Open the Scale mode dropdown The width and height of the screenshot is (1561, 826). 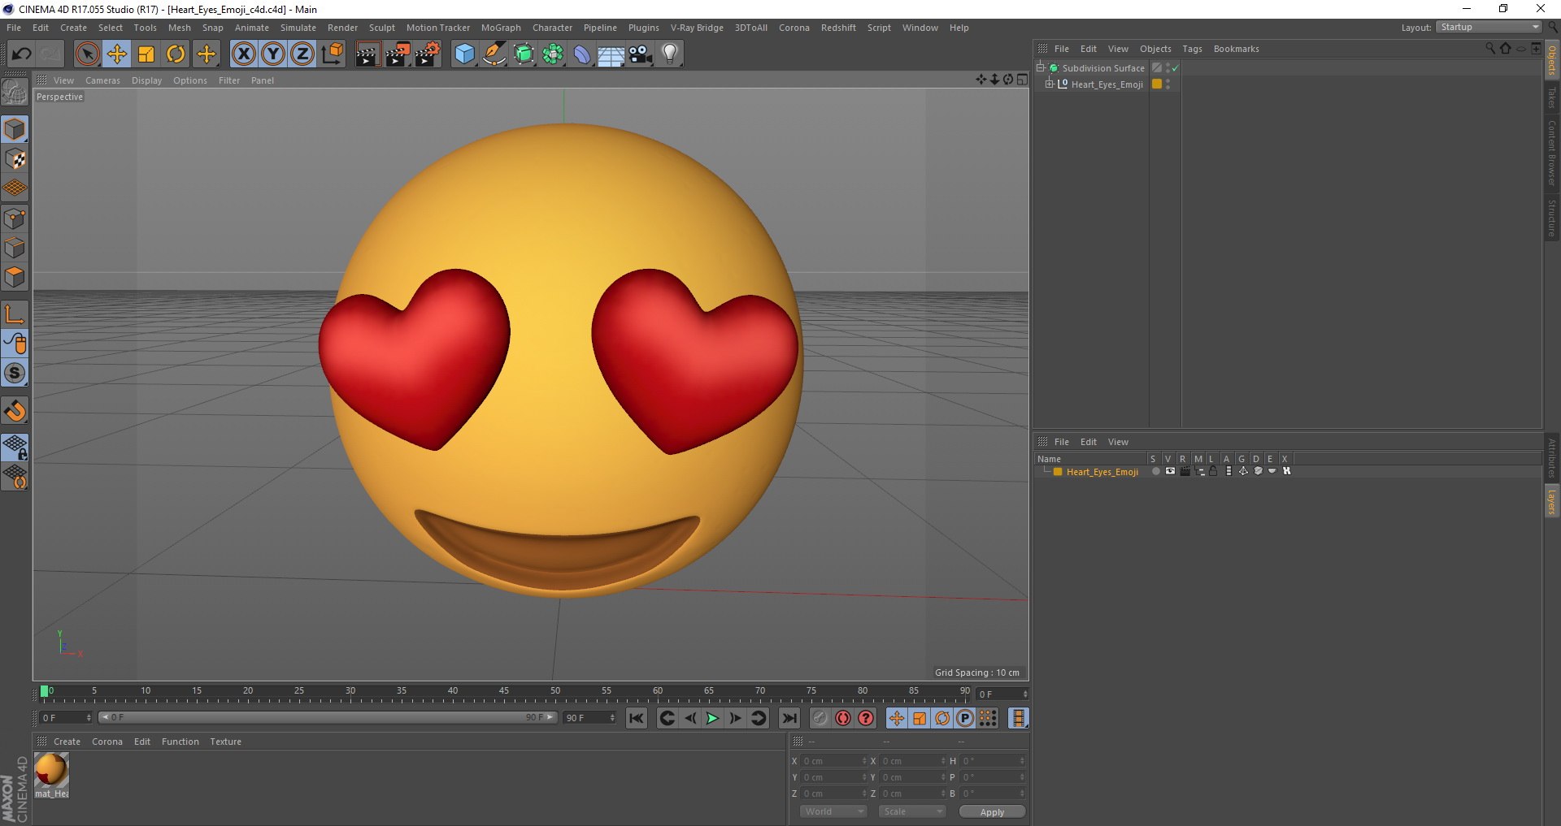point(912,811)
